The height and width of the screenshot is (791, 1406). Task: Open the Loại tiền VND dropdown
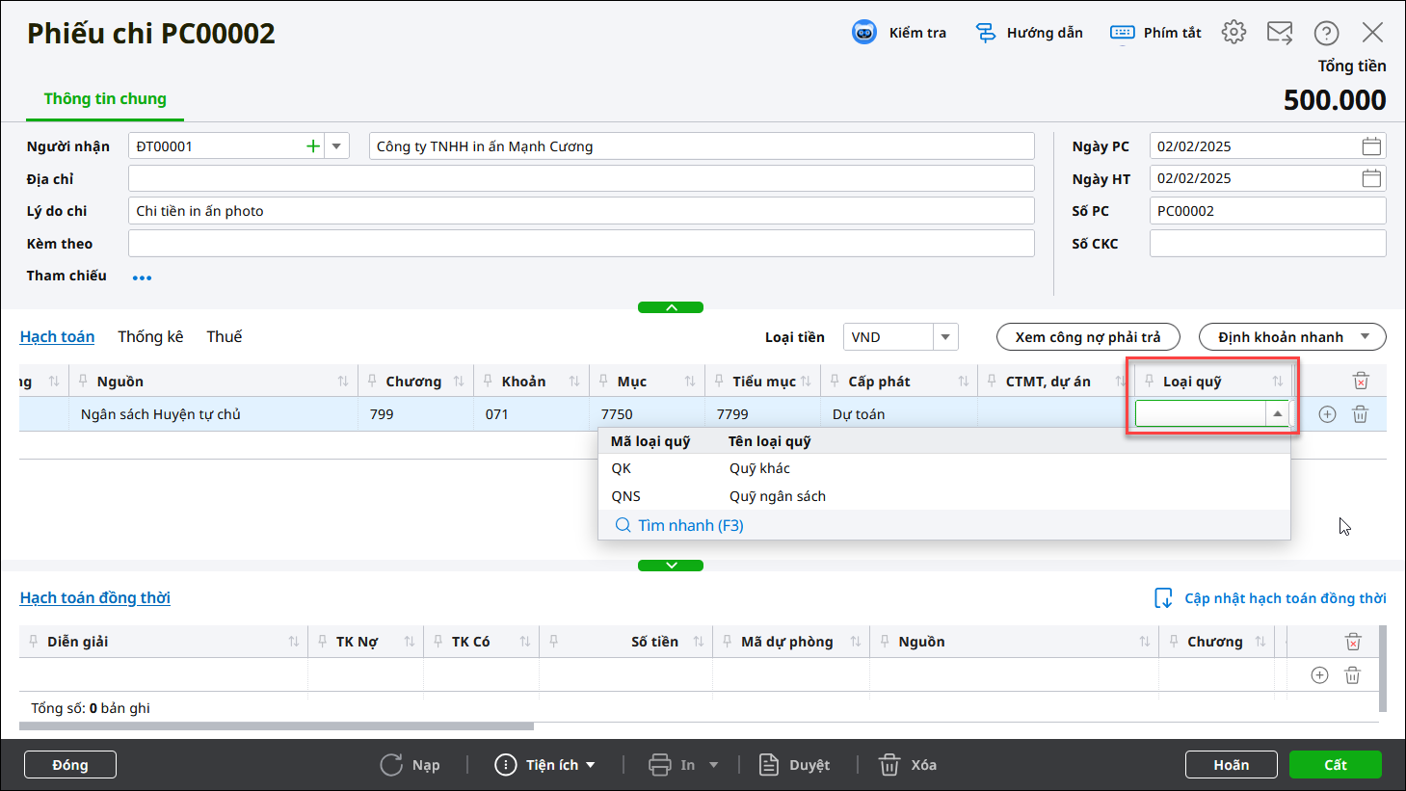945,337
